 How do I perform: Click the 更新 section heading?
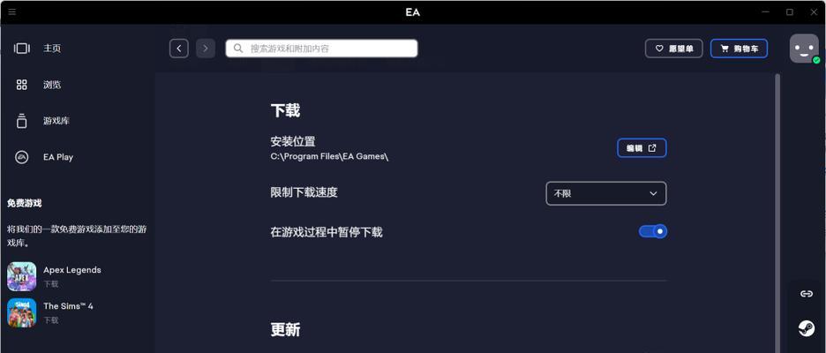[x=286, y=330]
